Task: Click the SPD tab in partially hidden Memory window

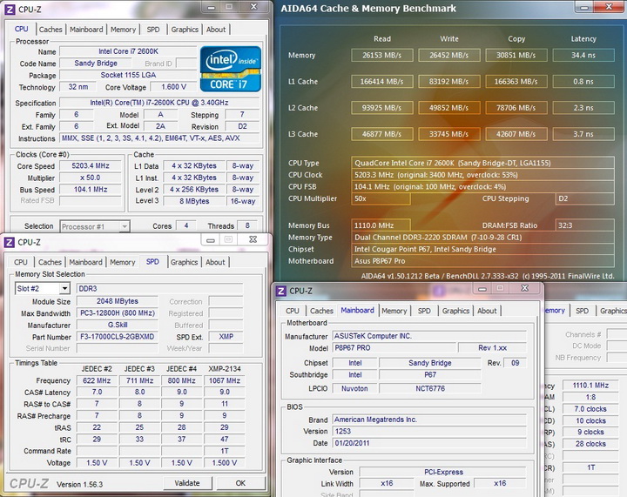Action: coord(582,311)
